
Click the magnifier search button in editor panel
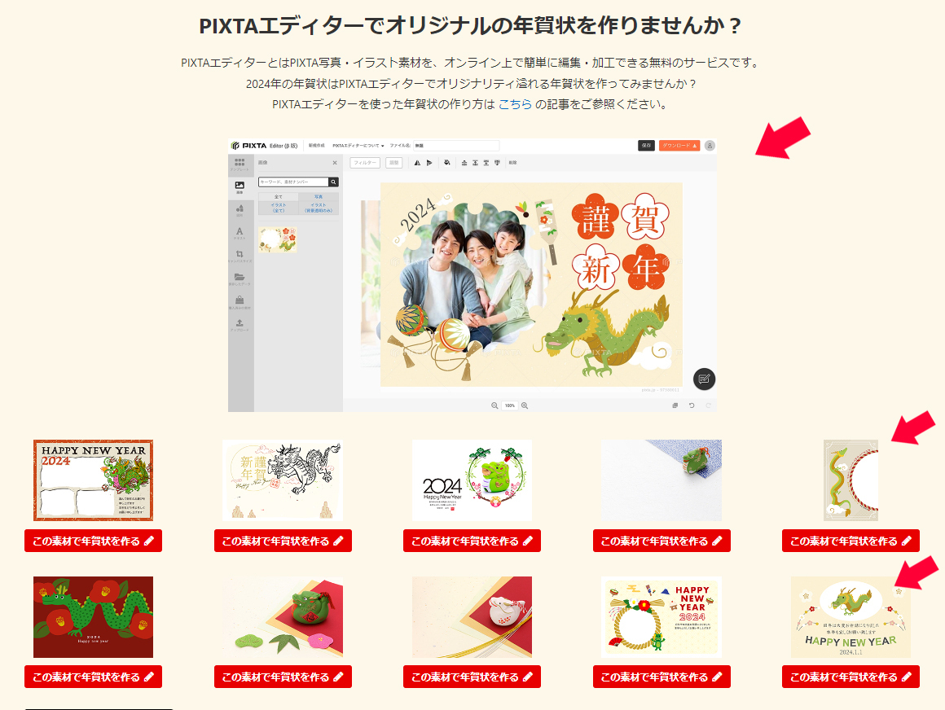click(x=333, y=182)
